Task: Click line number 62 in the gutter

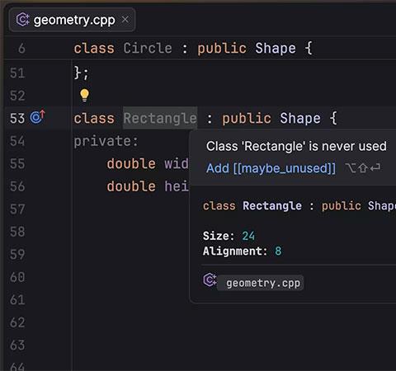Action: (17, 322)
